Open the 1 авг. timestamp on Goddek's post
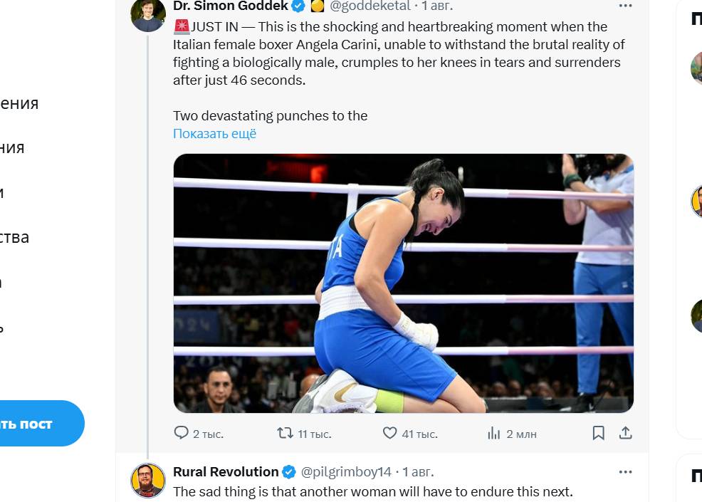Image resolution: width=702 pixels, height=502 pixels. pos(437,6)
